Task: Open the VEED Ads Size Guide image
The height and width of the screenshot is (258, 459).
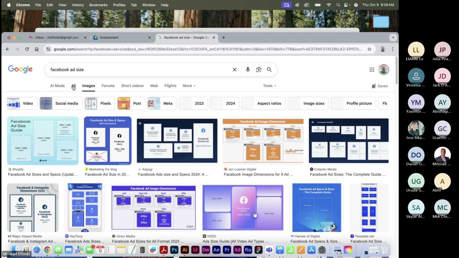Action: pos(243,208)
